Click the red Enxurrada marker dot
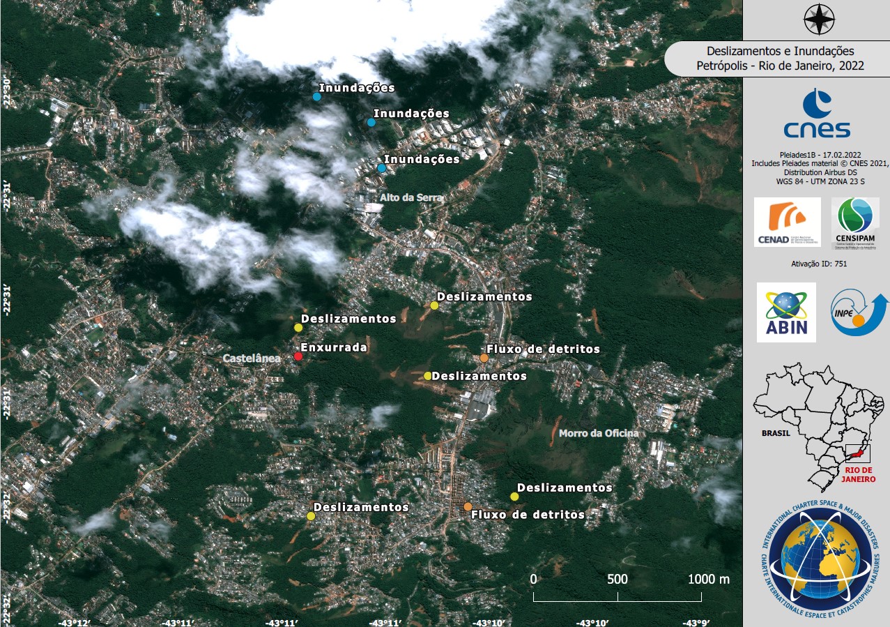The height and width of the screenshot is (627, 890). pos(298,356)
